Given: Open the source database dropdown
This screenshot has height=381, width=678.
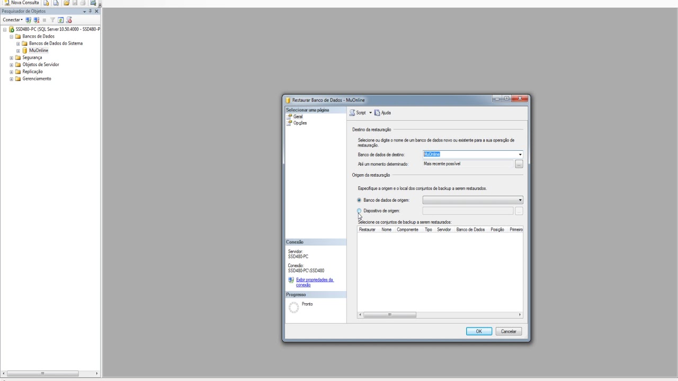Looking at the screenshot, I should pyautogui.click(x=472, y=200).
